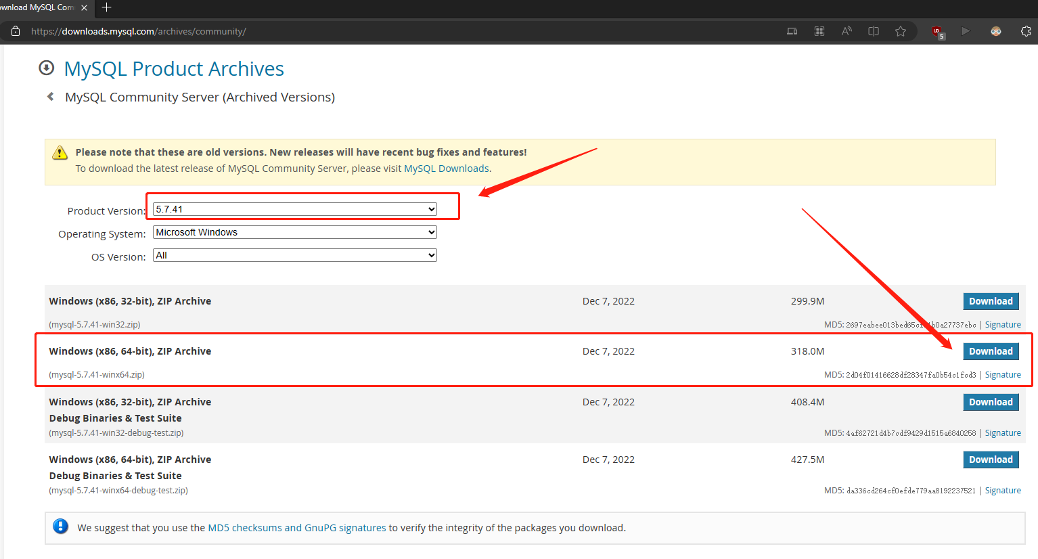
Task: Download the 64-bit Debug Binaries & Test Suite
Action: pos(991,460)
